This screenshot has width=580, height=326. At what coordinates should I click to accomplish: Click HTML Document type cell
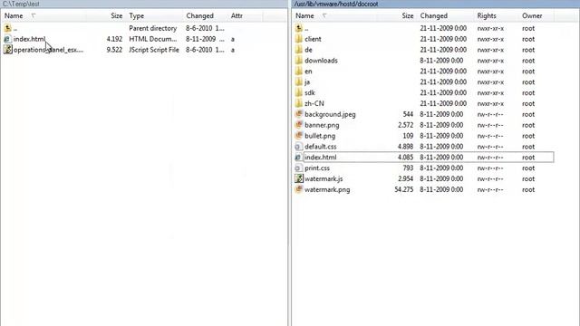[153, 39]
